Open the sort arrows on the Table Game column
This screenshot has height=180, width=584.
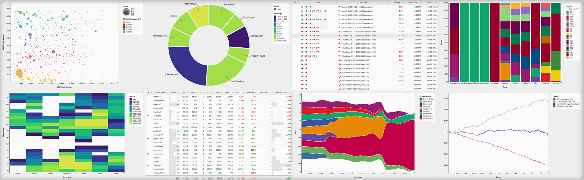388,2
